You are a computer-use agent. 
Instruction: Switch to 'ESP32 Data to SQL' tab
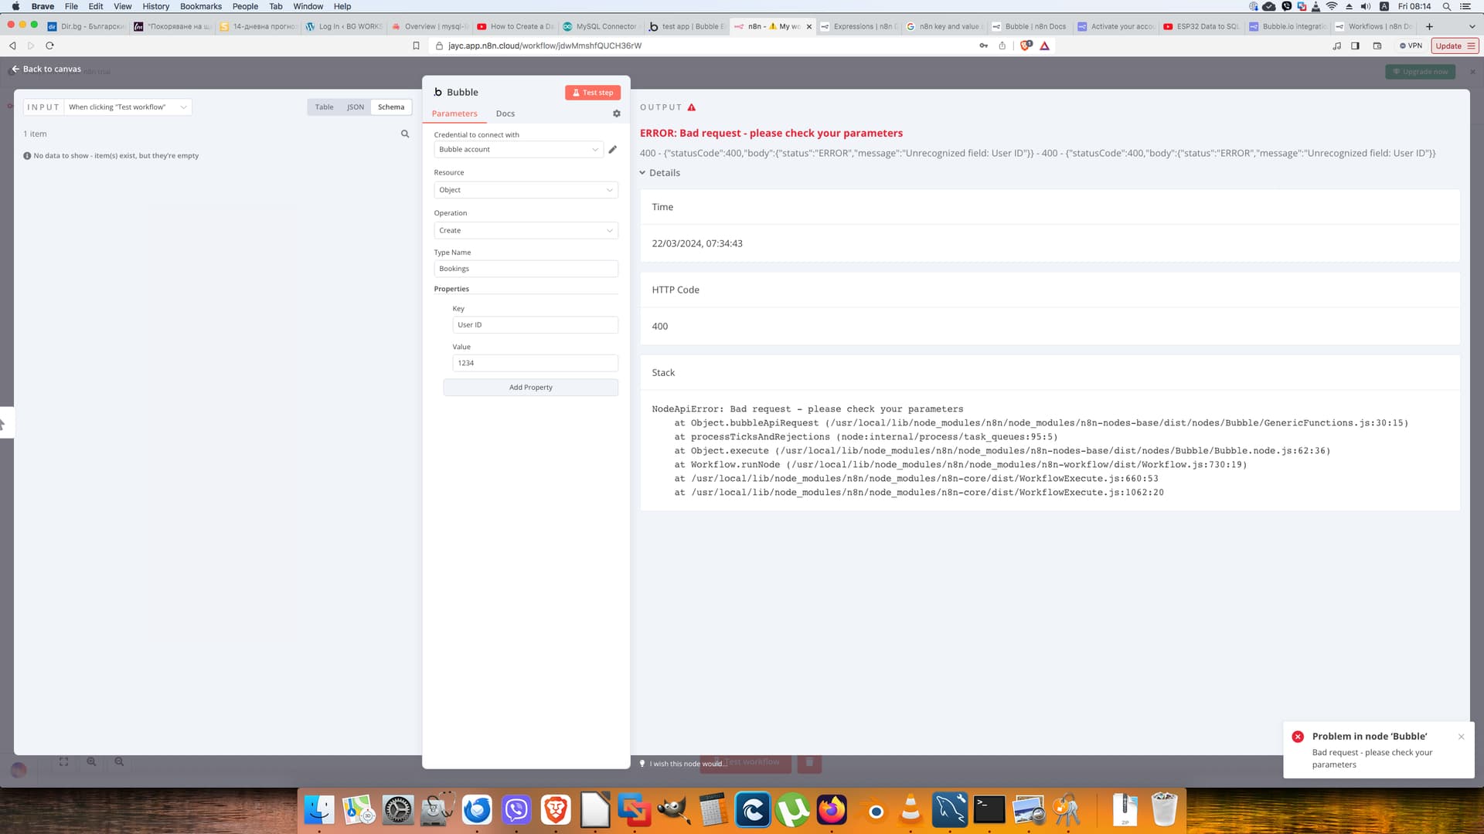coord(1201,26)
